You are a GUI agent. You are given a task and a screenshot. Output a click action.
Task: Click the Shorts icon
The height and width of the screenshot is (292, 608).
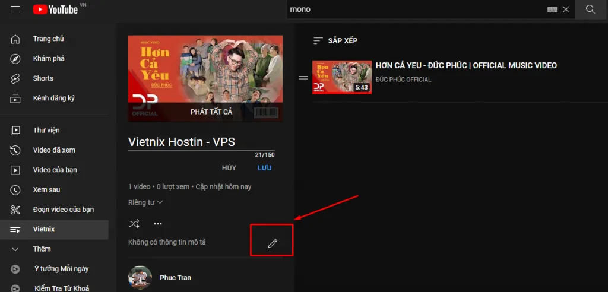[x=15, y=78]
